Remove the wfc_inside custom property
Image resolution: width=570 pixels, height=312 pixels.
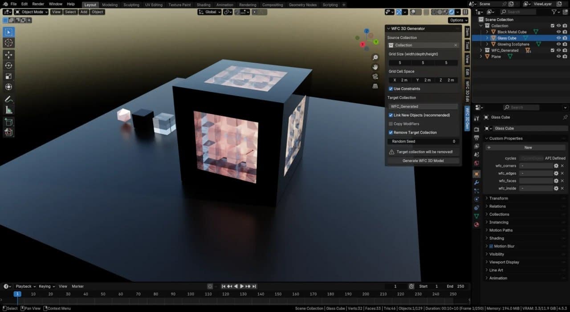click(x=562, y=188)
